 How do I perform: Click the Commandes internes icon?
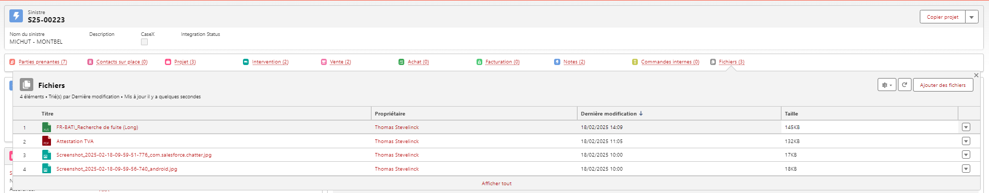(x=635, y=62)
